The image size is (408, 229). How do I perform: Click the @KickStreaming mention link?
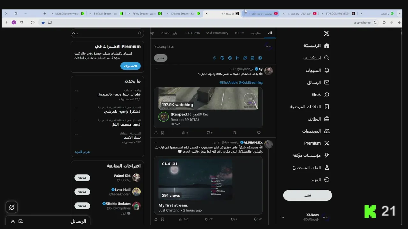(251, 83)
